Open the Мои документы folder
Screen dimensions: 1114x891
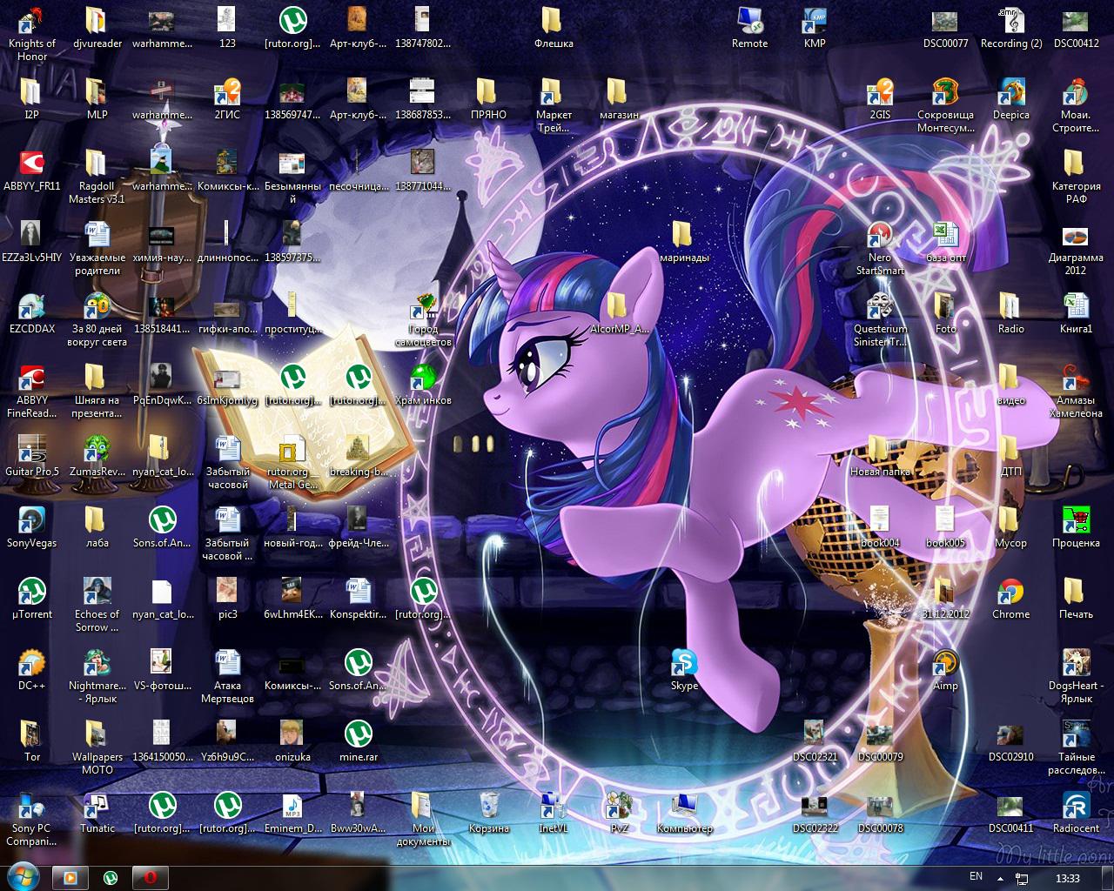pyautogui.click(x=423, y=819)
